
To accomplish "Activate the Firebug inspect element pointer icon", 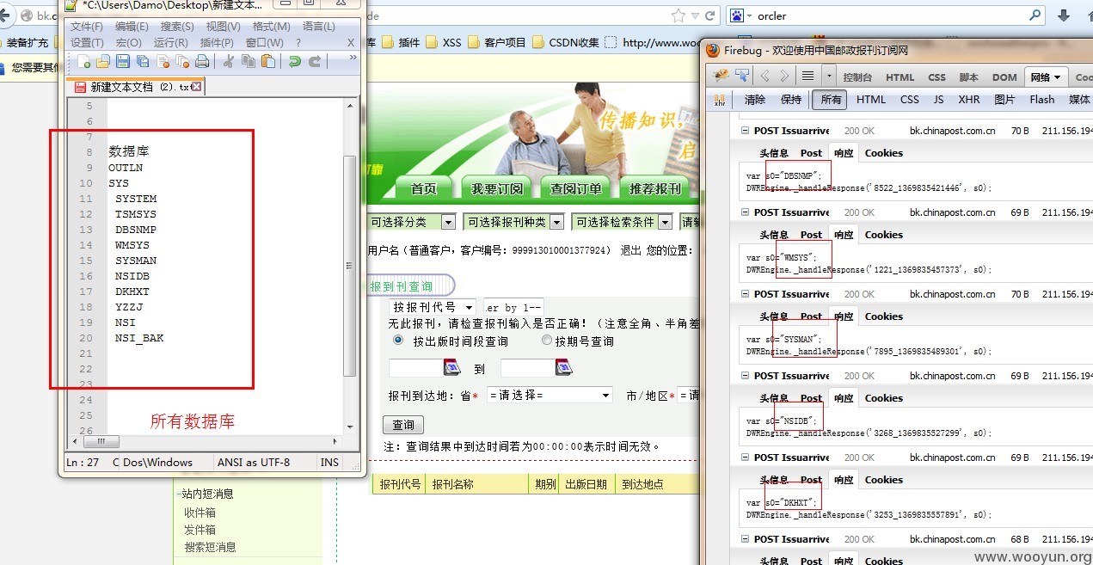I will (x=740, y=77).
